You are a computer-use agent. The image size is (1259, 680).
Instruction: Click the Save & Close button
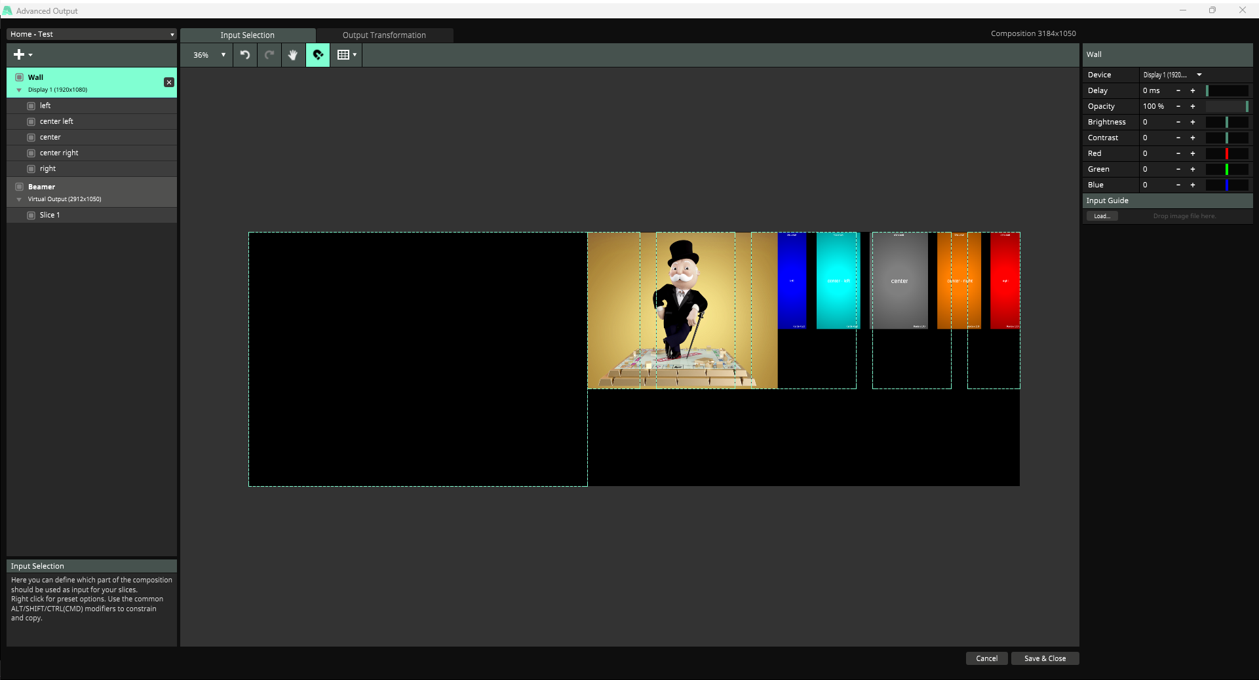pyautogui.click(x=1045, y=658)
